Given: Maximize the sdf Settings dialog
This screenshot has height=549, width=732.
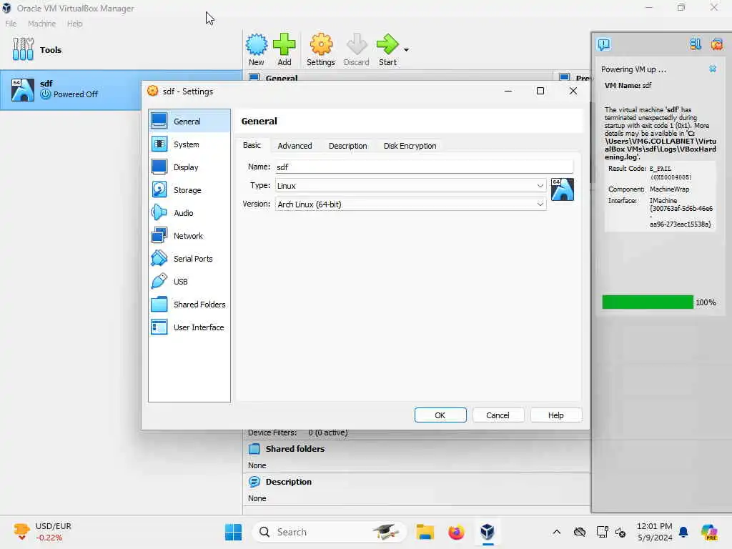Looking at the screenshot, I should (x=540, y=91).
